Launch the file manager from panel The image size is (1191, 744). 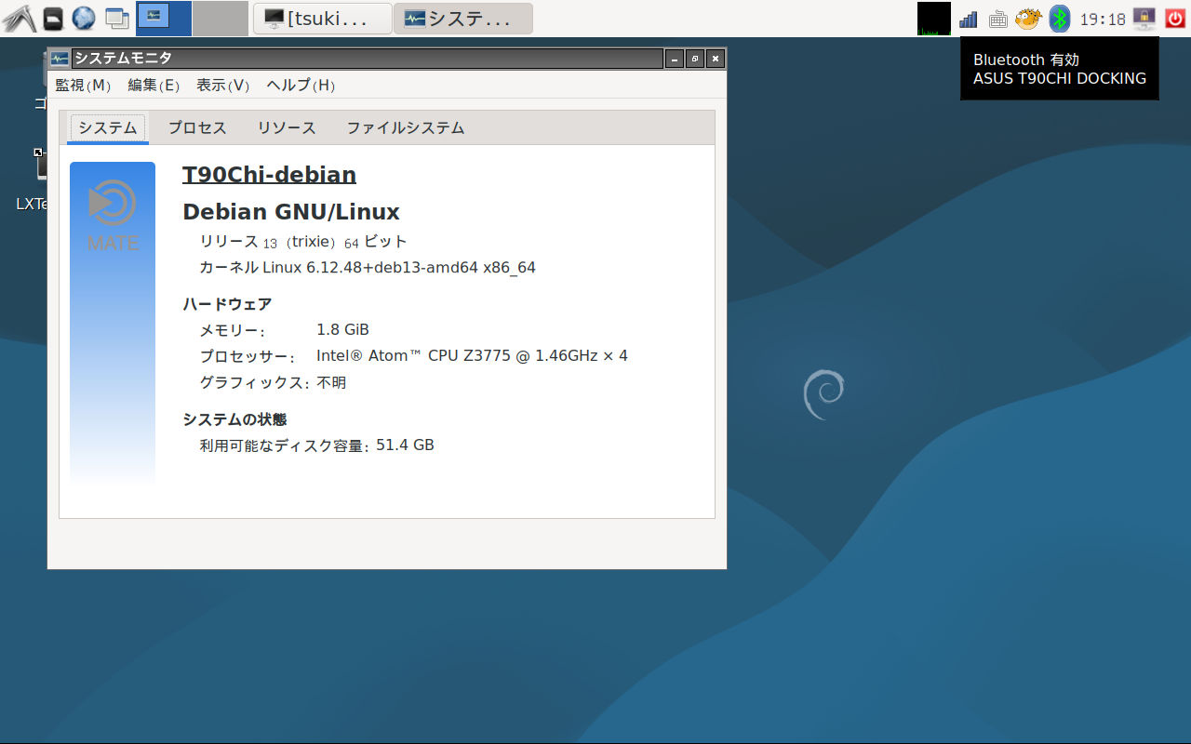coord(53,18)
